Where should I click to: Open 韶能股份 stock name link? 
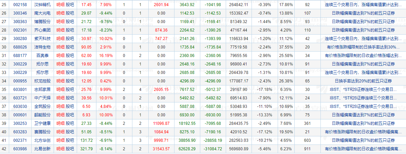42,115
